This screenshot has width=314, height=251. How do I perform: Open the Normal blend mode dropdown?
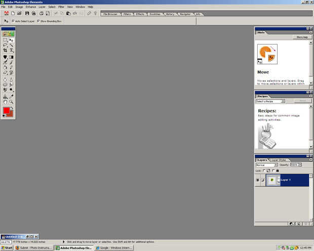pyautogui.click(x=267, y=165)
